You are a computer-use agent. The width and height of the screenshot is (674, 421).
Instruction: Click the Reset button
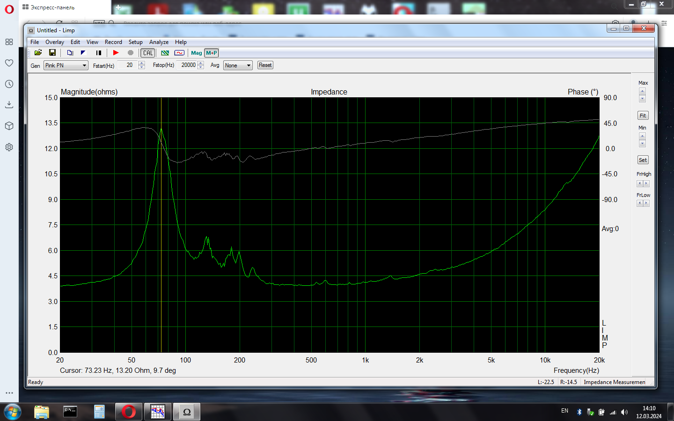click(x=265, y=65)
